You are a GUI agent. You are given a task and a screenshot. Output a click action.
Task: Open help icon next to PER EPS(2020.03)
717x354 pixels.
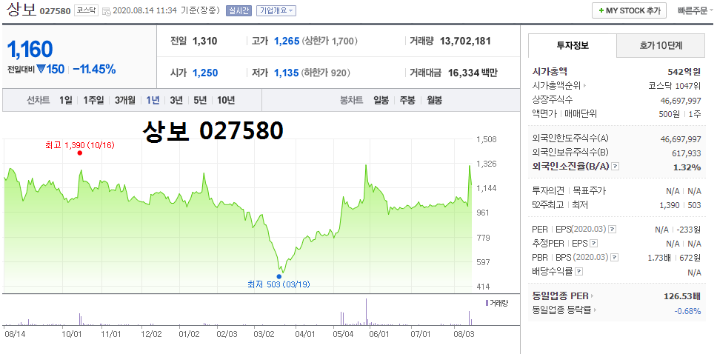coord(613,229)
